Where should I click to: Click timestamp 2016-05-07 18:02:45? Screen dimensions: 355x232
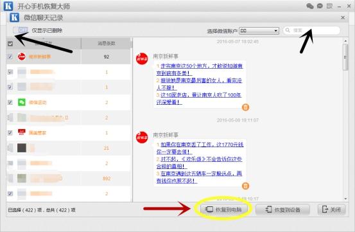(238, 42)
